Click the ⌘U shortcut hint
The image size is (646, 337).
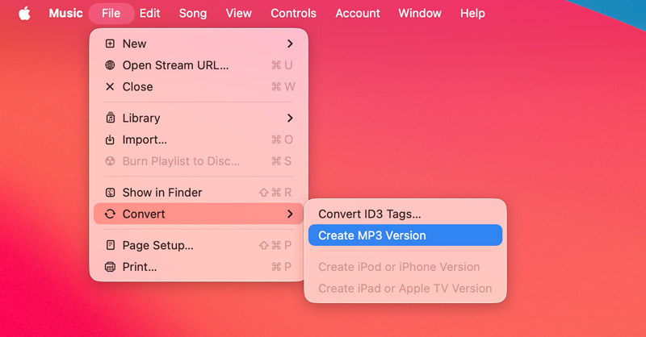tap(282, 65)
